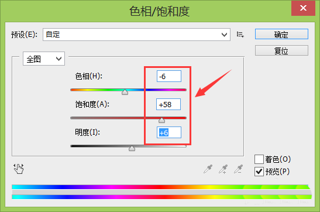Open the 预设 preset dropdown showing 自定

coord(136,35)
